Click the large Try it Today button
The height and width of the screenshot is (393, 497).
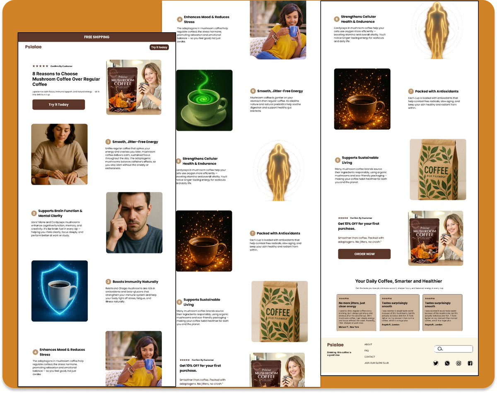(x=58, y=104)
